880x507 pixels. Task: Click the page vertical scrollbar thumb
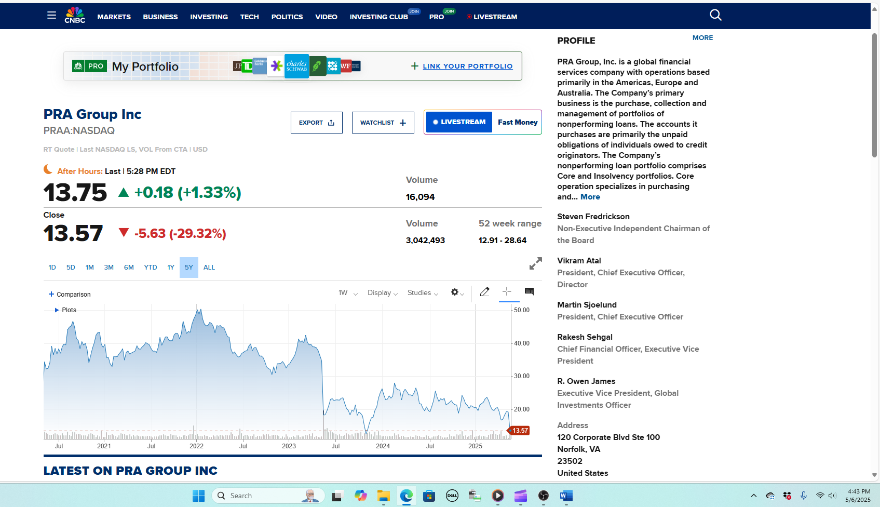(874, 94)
